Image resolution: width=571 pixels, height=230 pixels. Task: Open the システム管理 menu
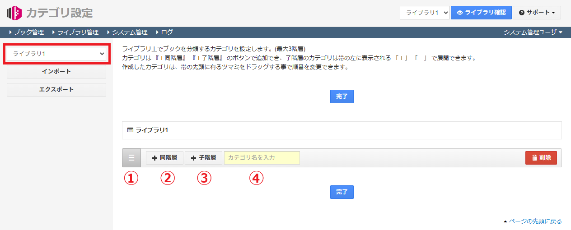click(127, 32)
